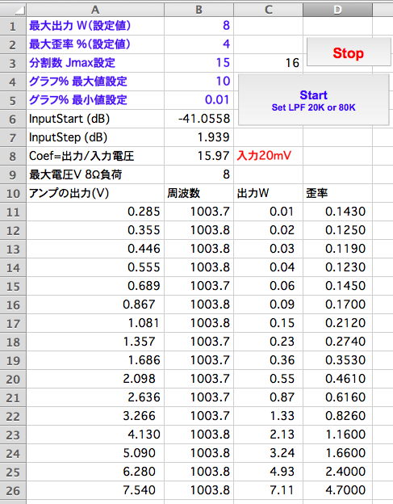Viewport: 393px width, 504px height.
Task: Click distortion cell 0.3530
Action: point(337,361)
